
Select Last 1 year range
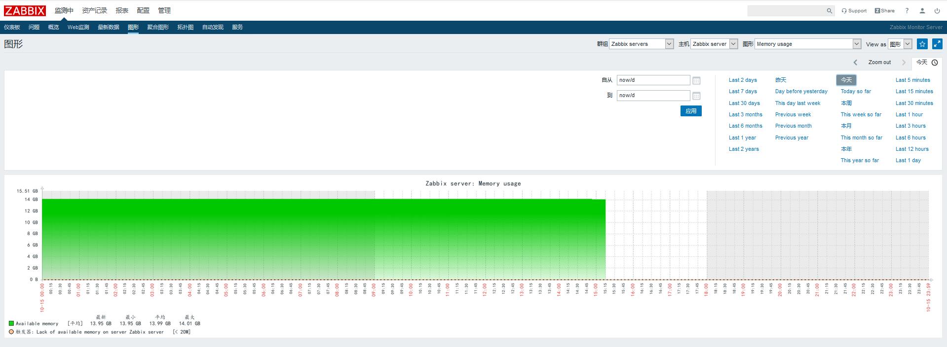click(742, 138)
